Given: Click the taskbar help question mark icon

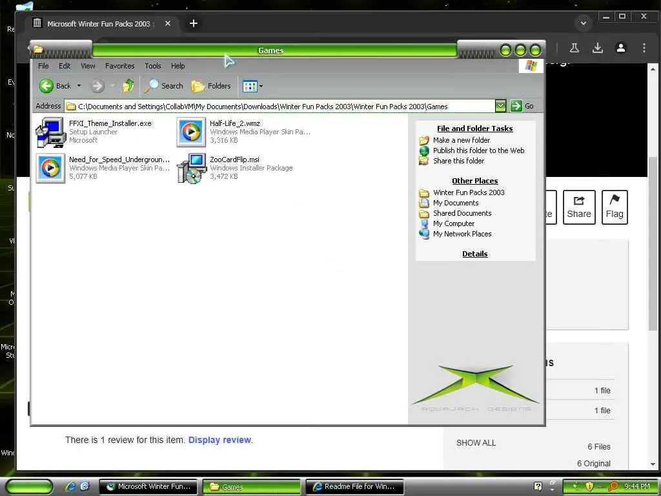Looking at the screenshot, I should coord(538,486).
